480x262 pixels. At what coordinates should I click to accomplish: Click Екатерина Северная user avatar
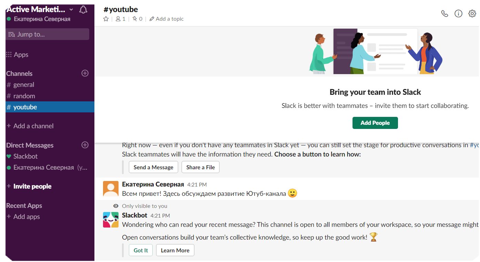coord(111,189)
